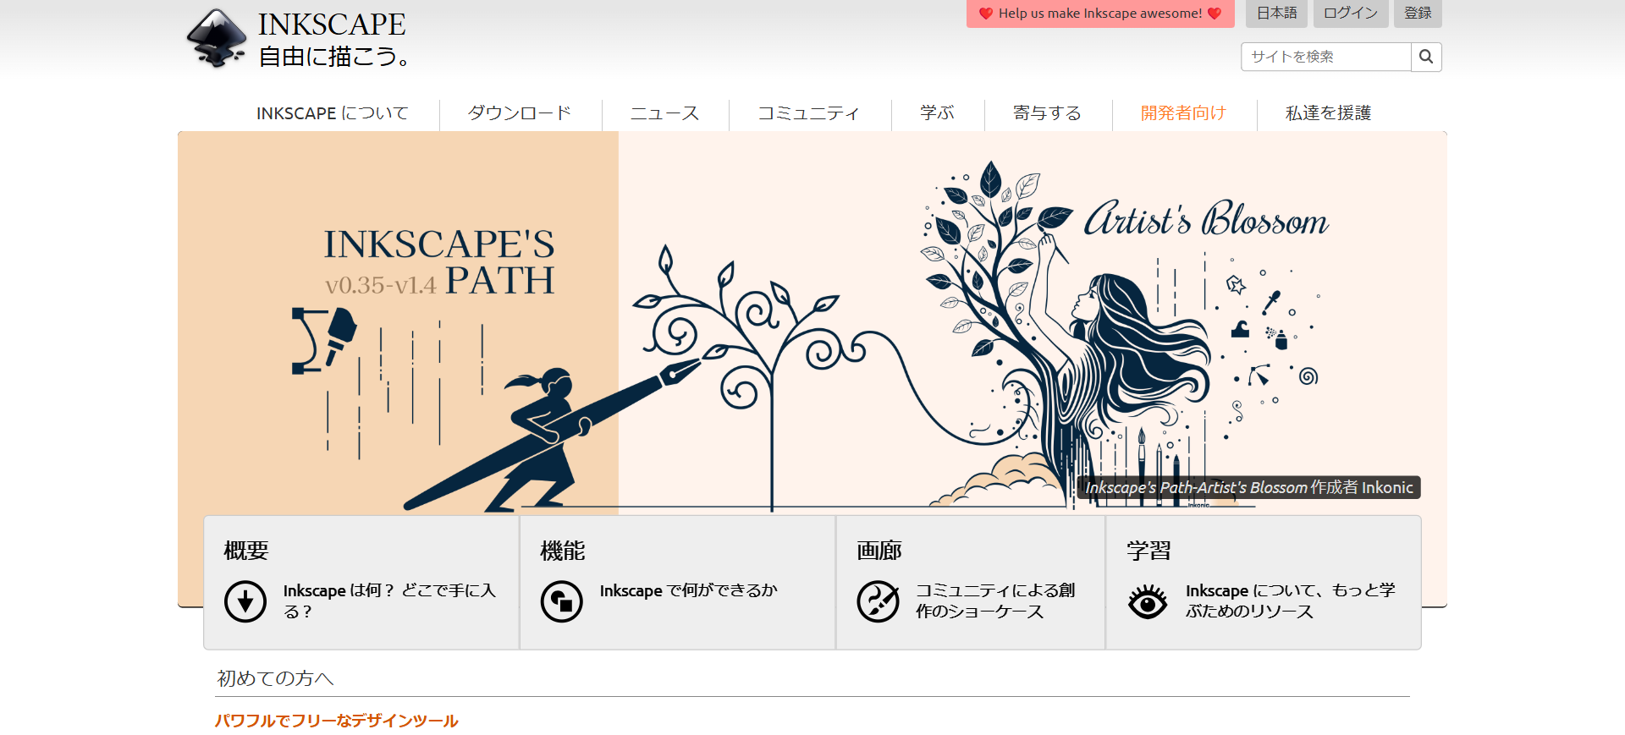Open the 開発者向け menu
The image size is (1625, 735).
tap(1183, 113)
